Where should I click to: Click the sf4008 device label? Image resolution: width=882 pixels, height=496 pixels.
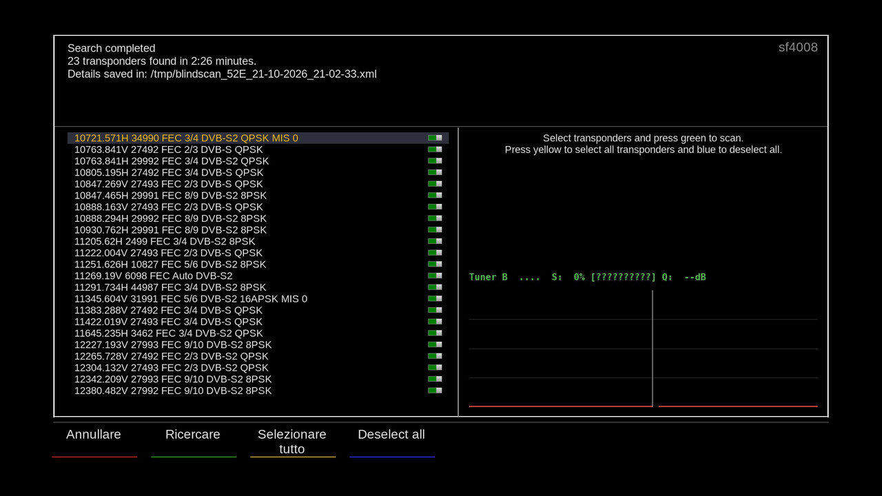[798, 48]
